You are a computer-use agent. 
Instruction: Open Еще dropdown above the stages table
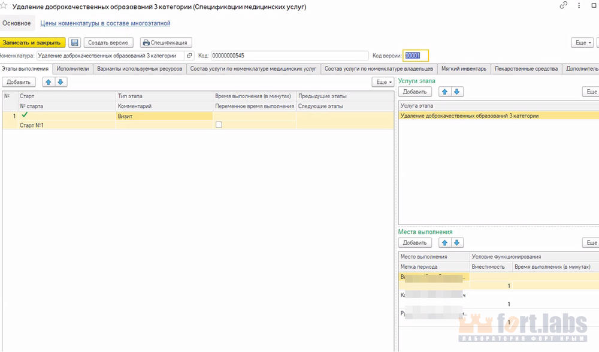[383, 81]
